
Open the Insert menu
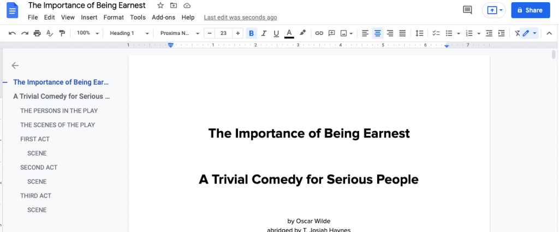[x=89, y=17]
